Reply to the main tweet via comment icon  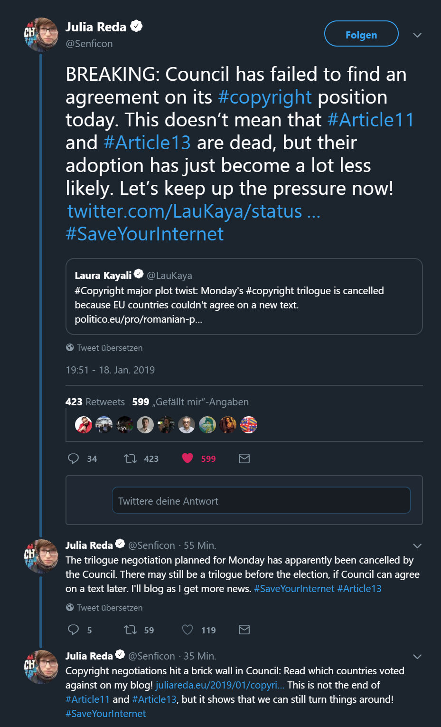point(73,458)
